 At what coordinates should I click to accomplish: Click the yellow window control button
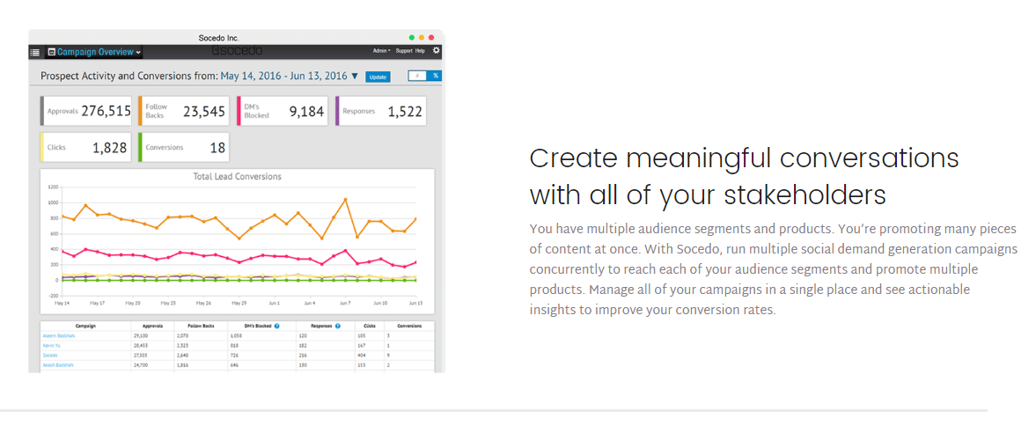point(422,38)
